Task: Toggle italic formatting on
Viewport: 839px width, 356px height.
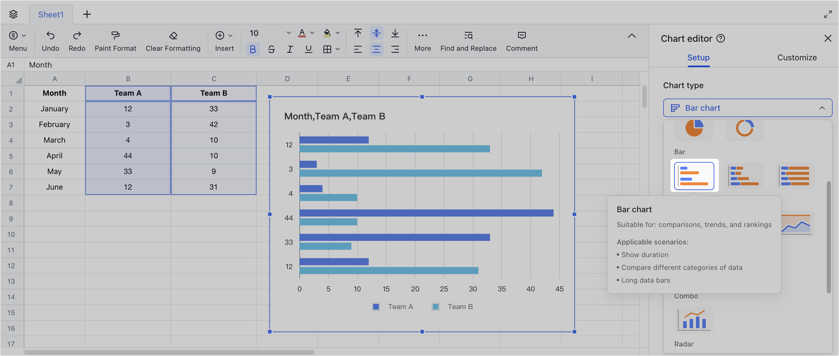Action: point(290,49)
